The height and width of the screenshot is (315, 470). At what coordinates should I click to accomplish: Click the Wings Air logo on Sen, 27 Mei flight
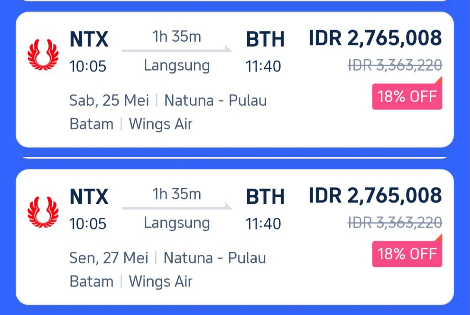(43, 212)
